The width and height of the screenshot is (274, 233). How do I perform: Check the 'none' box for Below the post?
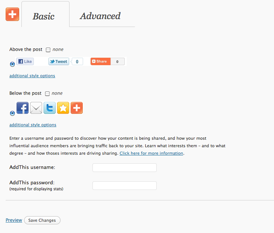click(47, 94)
